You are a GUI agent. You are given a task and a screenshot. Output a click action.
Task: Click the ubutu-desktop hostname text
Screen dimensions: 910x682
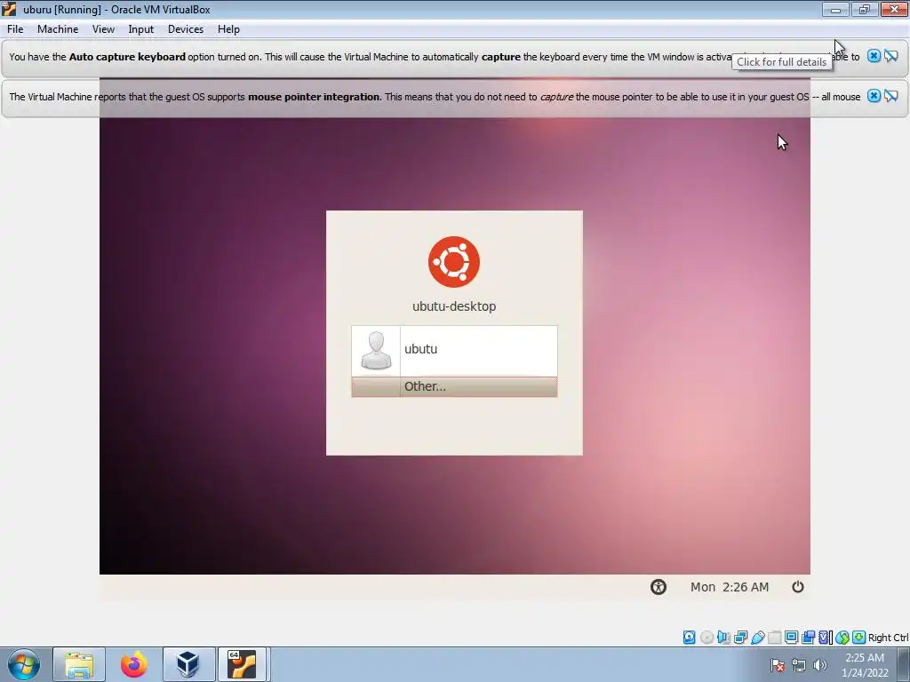(x=454, y=306)
